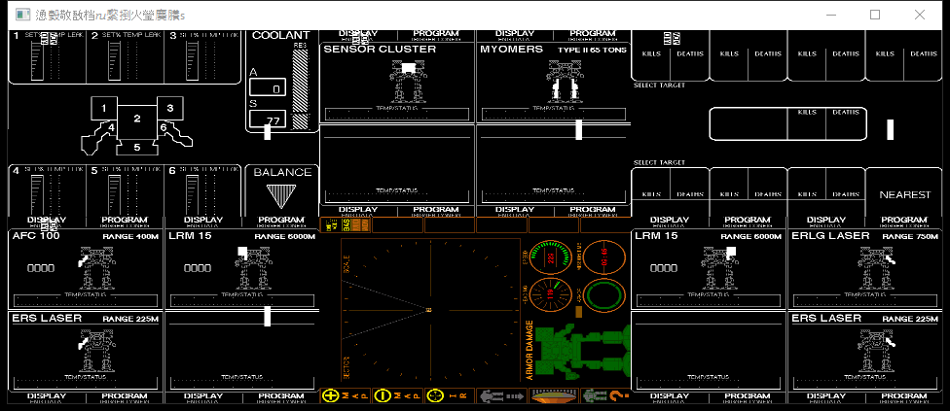Click the heading dial showing 119
Image resolution: width=950 pixels, height=411 pixels.
point(551,295)
